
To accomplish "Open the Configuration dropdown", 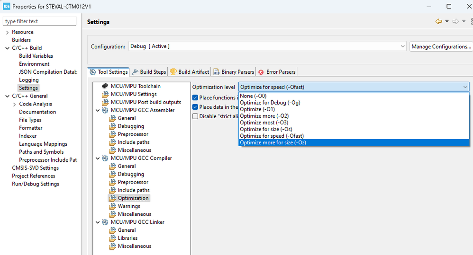I will (403, 46).
